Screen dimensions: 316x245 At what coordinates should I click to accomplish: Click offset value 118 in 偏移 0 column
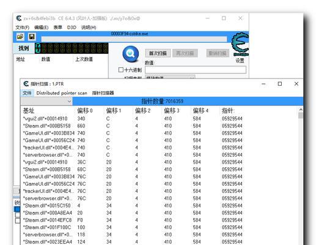(x=81, y=235)
